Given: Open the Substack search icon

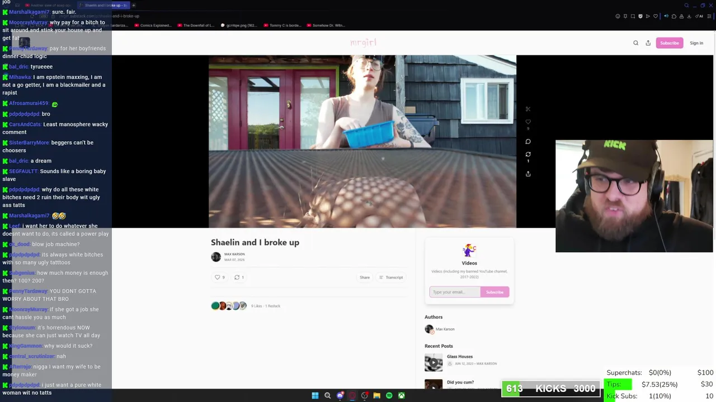Looking at the screenshot, I should click(x=635, y=43).
